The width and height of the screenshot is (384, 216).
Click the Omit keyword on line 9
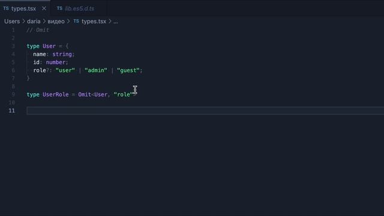(85, 95)
